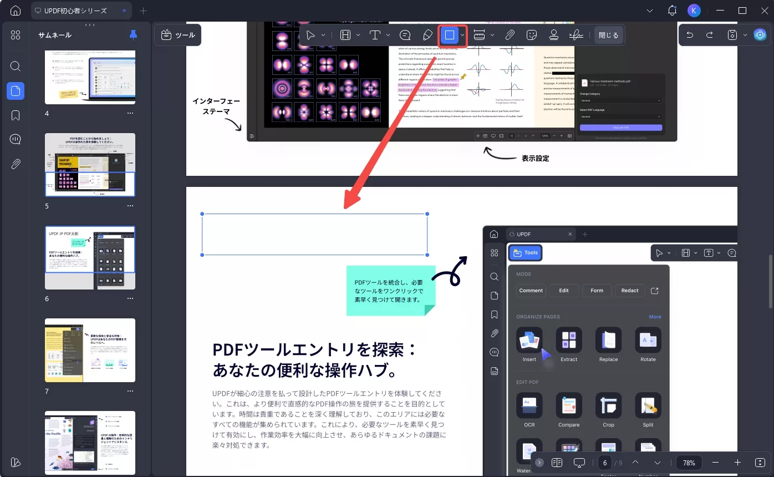Open the save options dropdown arrow
This screenshot has width=774, height=477.
(x=745, y=35)
